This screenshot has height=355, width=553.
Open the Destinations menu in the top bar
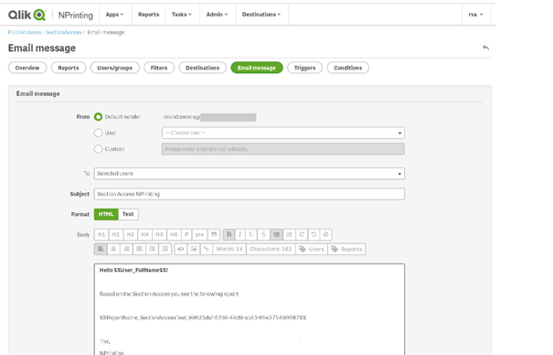[261, 15]
